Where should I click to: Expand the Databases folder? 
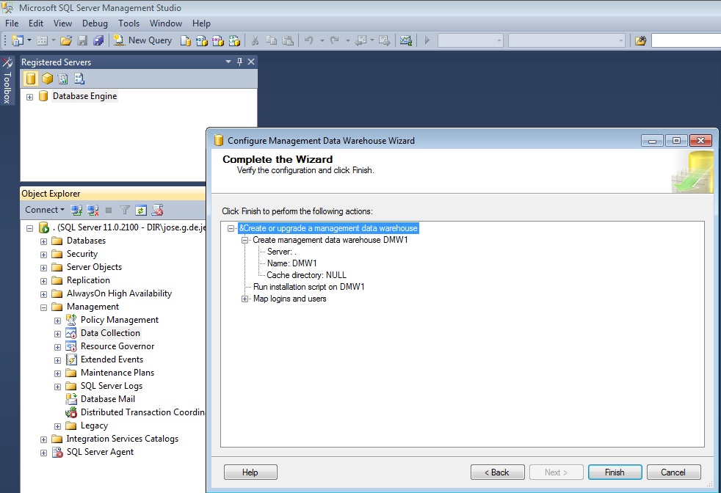coord(43,241)
